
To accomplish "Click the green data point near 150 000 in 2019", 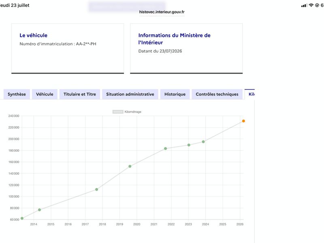I will pyautogui.click(x=130, y=166).
